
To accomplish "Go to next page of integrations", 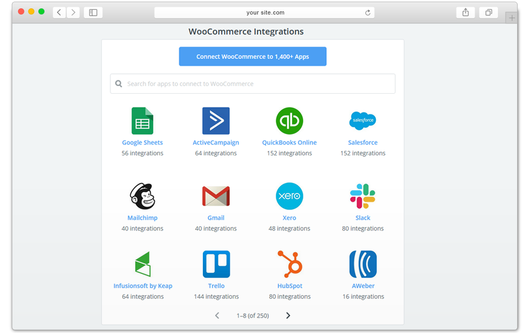I will pos(288,315).
